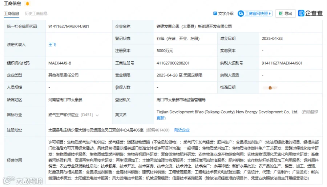327x187 pixels.
Task: Click business term 2025-04-28 至 无固定期限
Action: click(179, 75)
